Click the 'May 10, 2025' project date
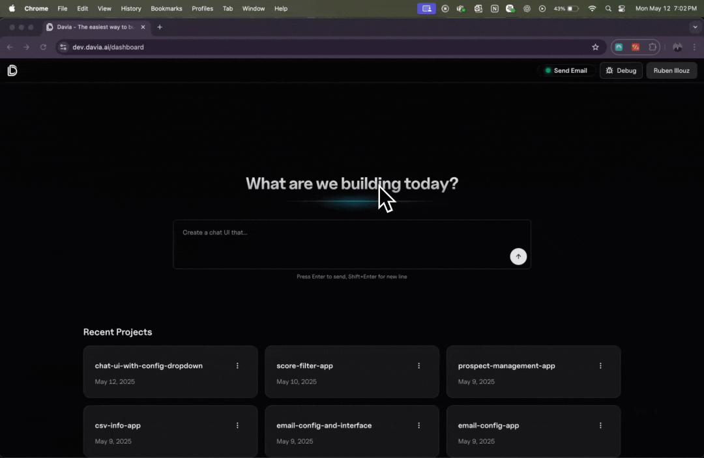 point(297,381)
